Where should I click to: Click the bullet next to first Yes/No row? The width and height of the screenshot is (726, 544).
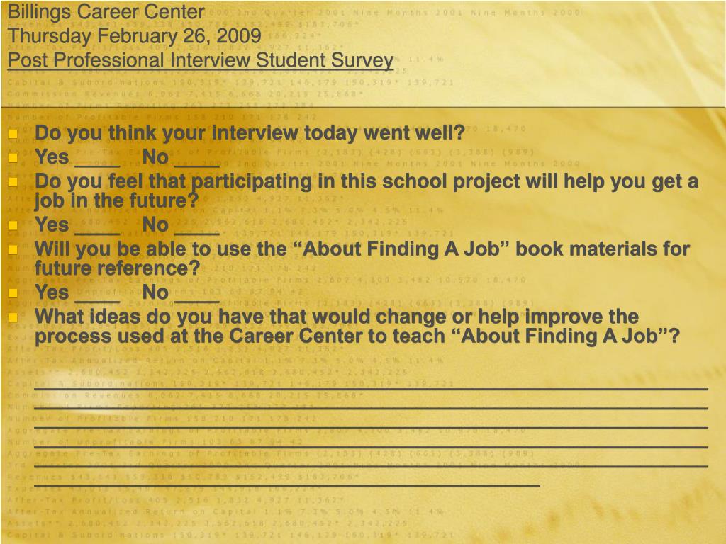click(x=13, y=158)
